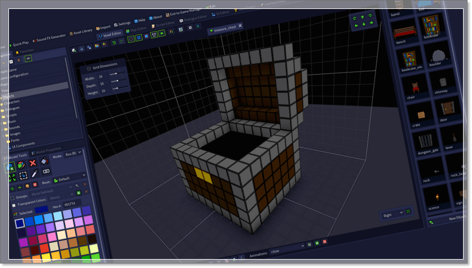Click the red delete-animation icon in Animations bar
The width and height of the screenshot is (472, 268).
point(325,242)
